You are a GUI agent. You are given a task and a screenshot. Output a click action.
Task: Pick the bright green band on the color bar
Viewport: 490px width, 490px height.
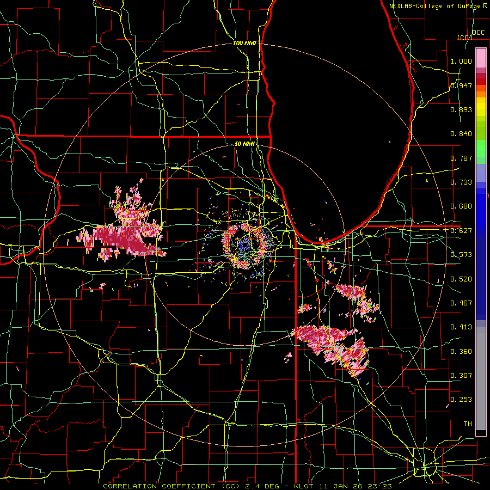pyautogui.click(x=481, y=149)
